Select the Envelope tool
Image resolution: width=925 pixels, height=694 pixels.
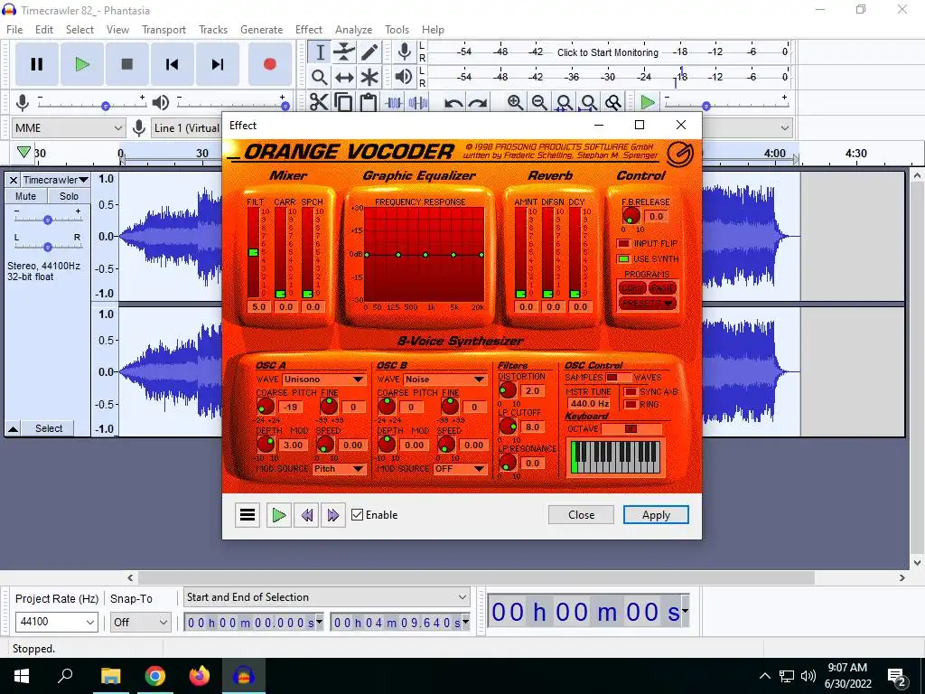tap(344, 52)
